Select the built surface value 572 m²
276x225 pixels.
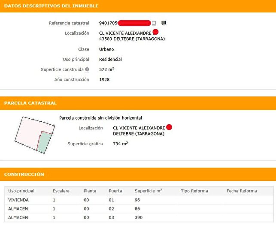click(107, 69)
